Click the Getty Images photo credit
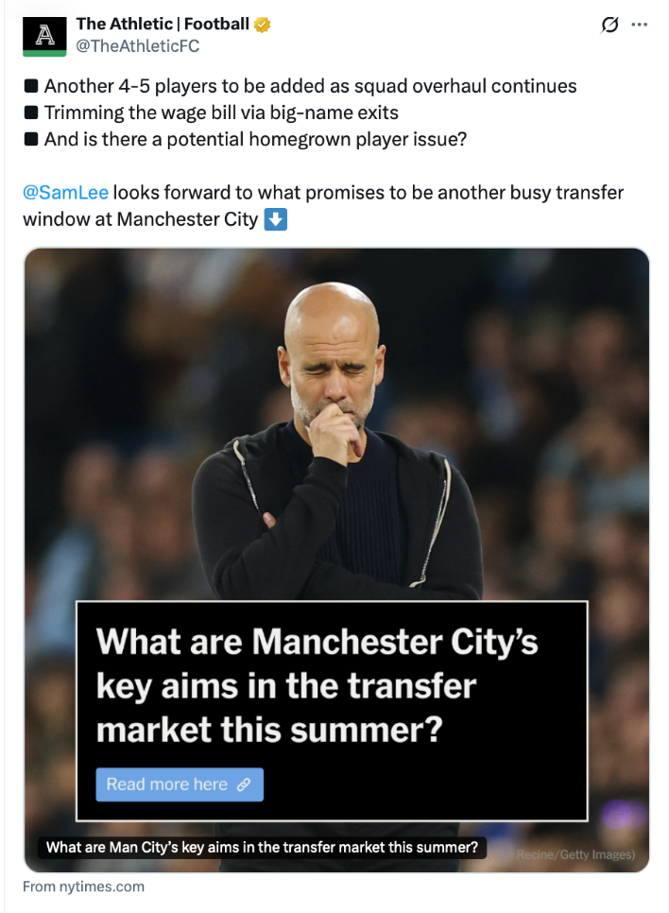This screenshot has height=913, width=669. [x=576, y=855]
